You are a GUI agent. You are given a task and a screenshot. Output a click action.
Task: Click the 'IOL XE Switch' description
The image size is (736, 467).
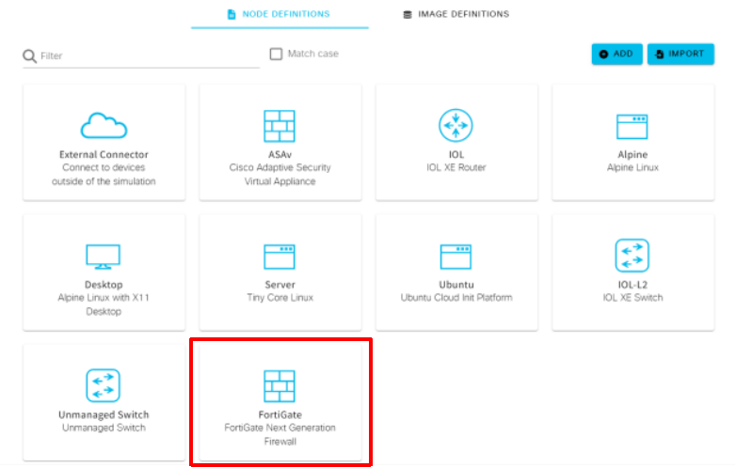click(632, 298)
